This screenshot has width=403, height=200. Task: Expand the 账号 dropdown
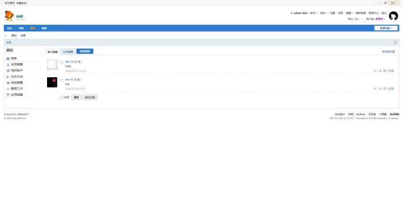313,13
